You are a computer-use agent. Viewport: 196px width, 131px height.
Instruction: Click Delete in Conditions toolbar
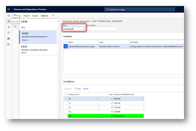pyautogui.click(x=86, y=89)
